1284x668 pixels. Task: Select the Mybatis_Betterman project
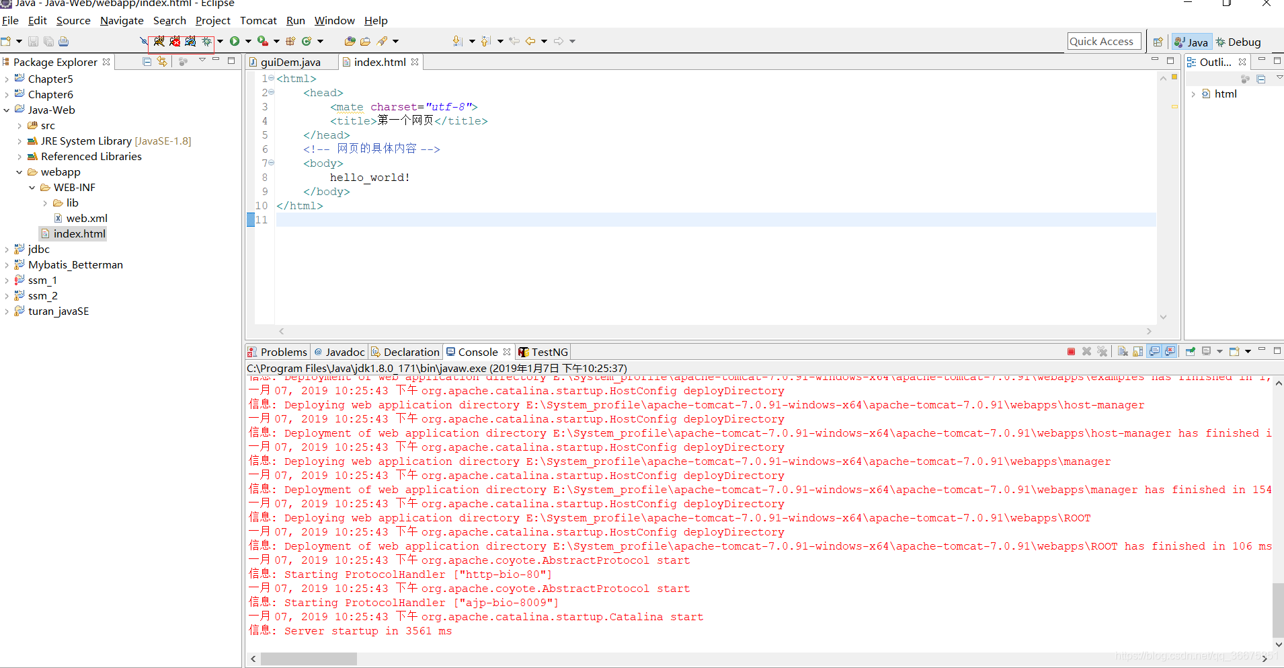tap(75, 265)
